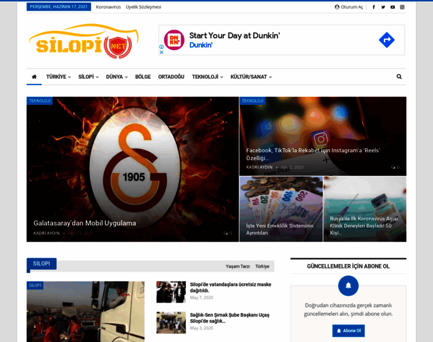This screenshot has height=342, width=433.
Task: Click the Sağlık-Sen article thumbnail
Action: (x=171, y=323)
